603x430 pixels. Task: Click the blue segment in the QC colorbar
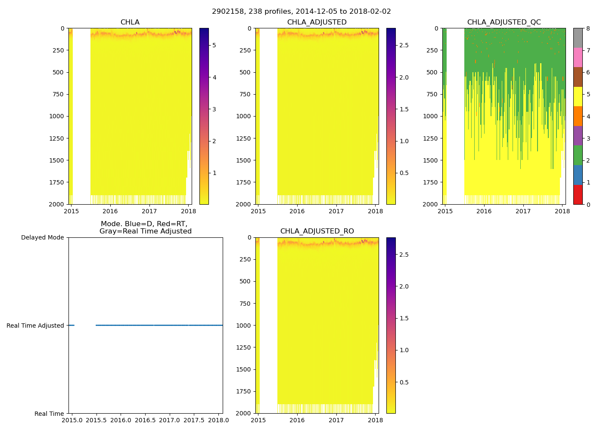pos(578,175)
